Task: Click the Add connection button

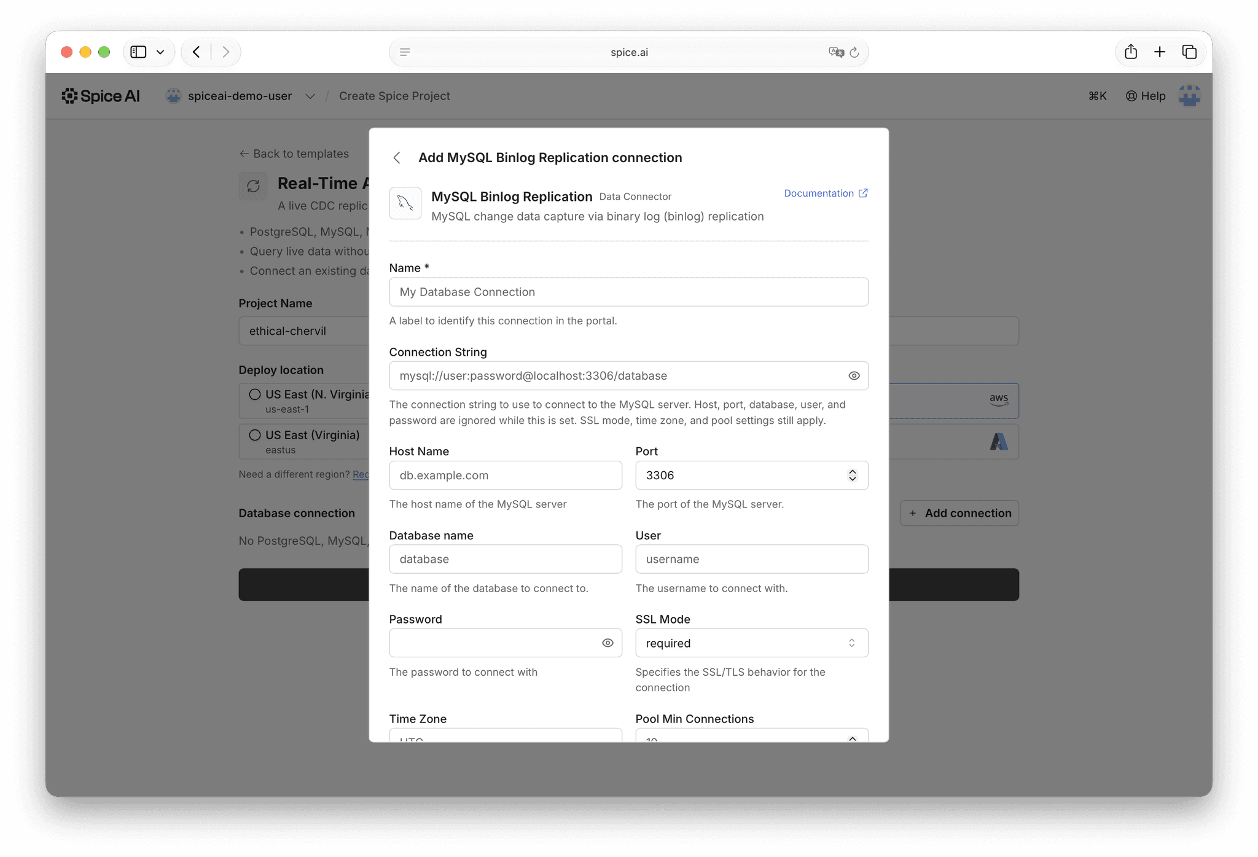Action: click(x=959, y=514)
